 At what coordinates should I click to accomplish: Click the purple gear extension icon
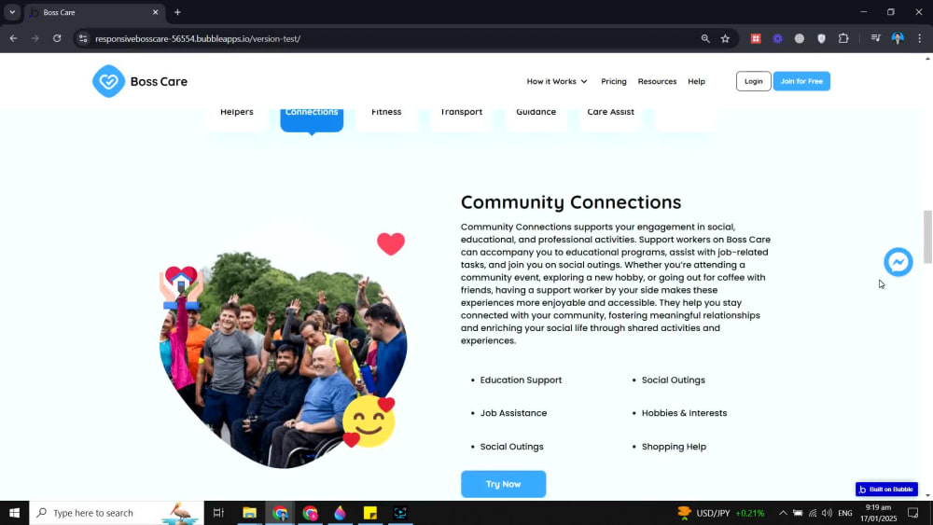coord(778,38)
